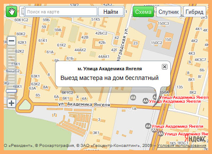Click building label '63К2'
The width and height of the screenshot is (212, 154).
(35, 84)
